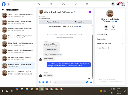Click the More options button
Image resolution: width=128 pixels, height=95 pixels.
[80, 22]
